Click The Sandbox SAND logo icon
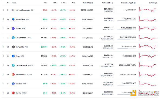 coord(13,38)
